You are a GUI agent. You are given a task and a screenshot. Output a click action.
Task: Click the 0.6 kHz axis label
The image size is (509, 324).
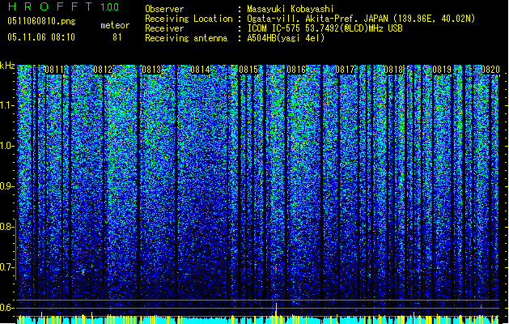tap(6, 308)
